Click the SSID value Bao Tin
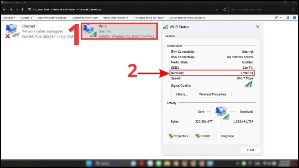 click(248, 68)
